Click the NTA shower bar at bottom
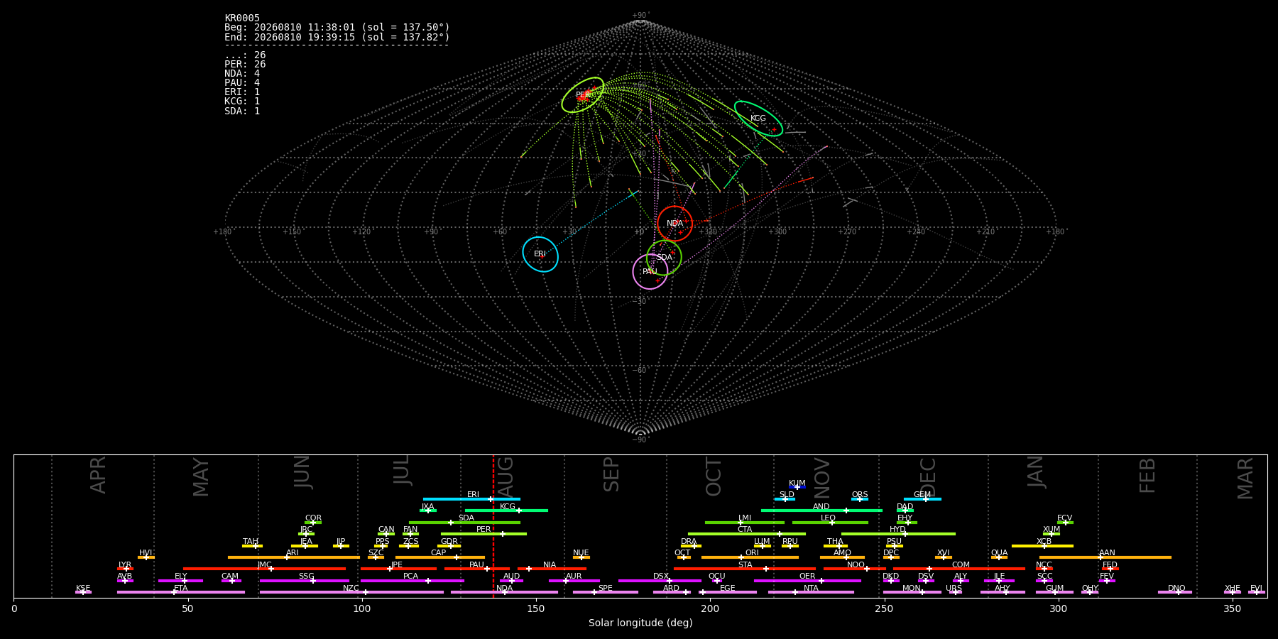1278x639 pixels. click(811, 592)
